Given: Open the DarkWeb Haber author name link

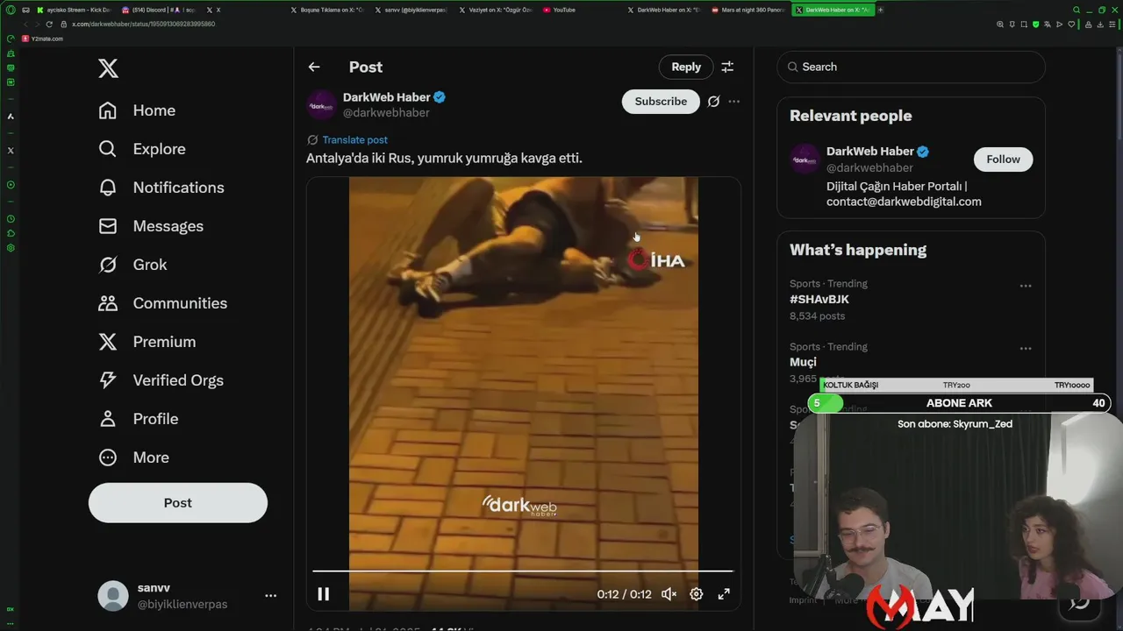Looking at the screenshot, I should click(387, 97).
